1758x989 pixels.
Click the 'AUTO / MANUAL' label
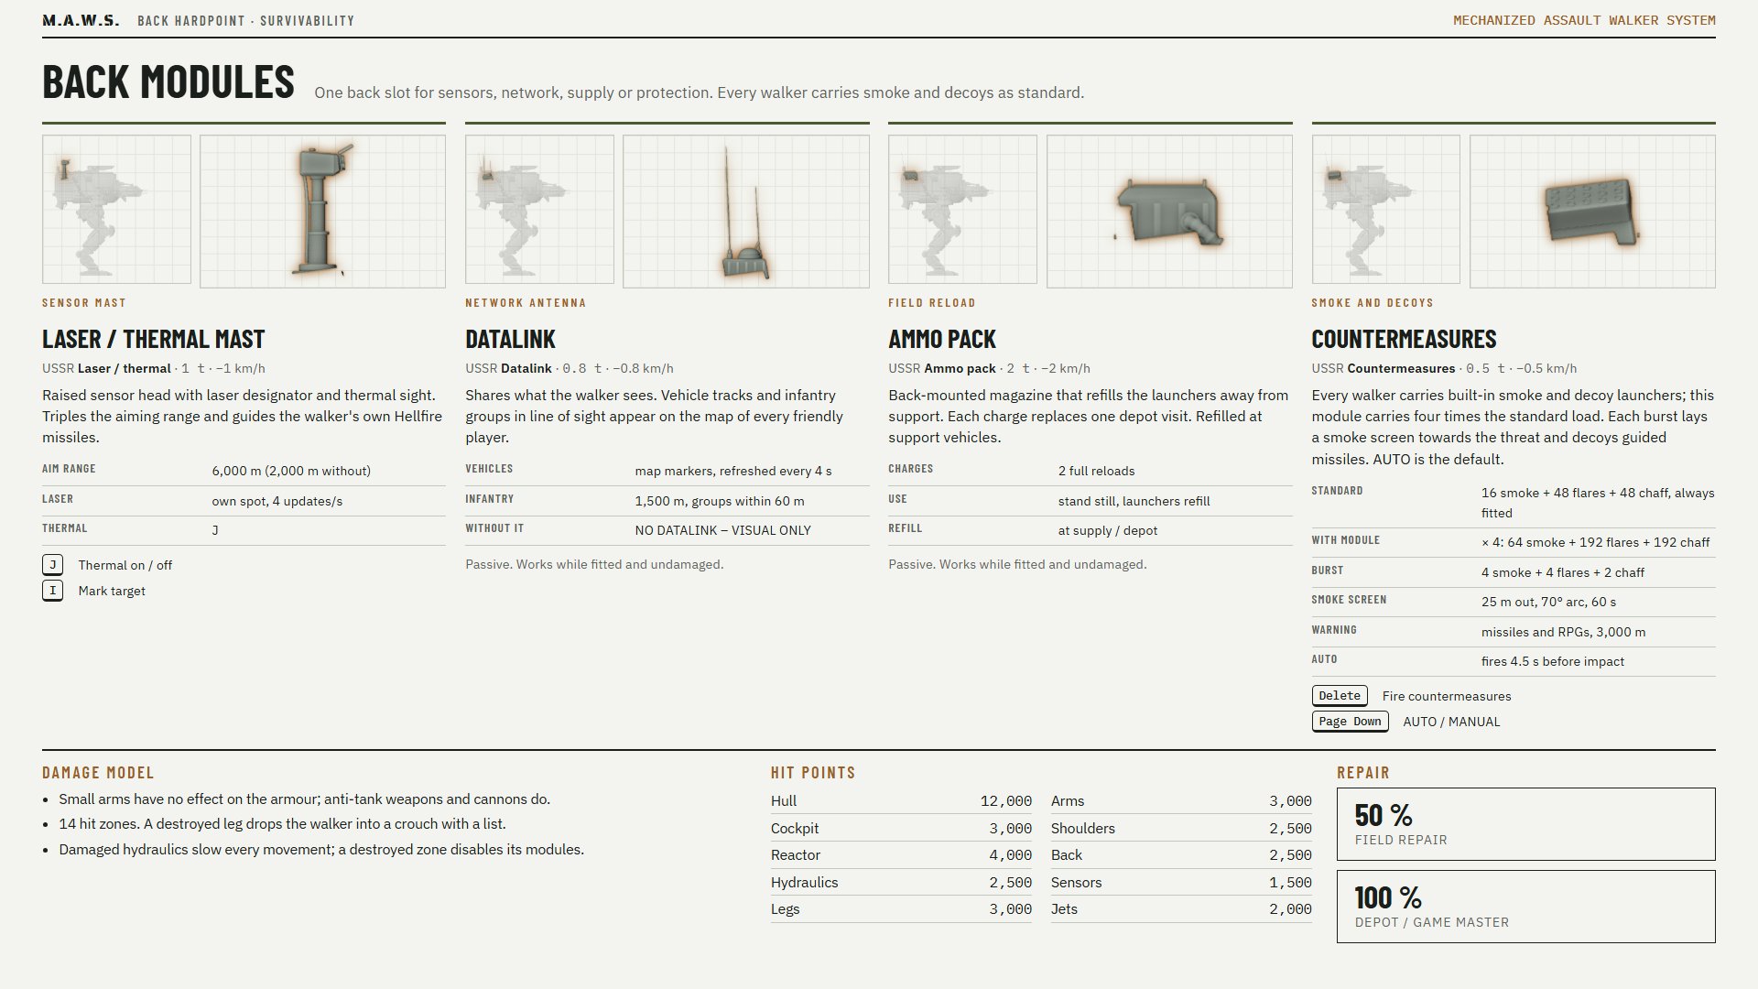(x=1451, y=722)
